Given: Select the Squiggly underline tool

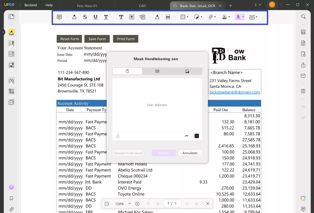Looking at the screenshot, I should 106,17.
